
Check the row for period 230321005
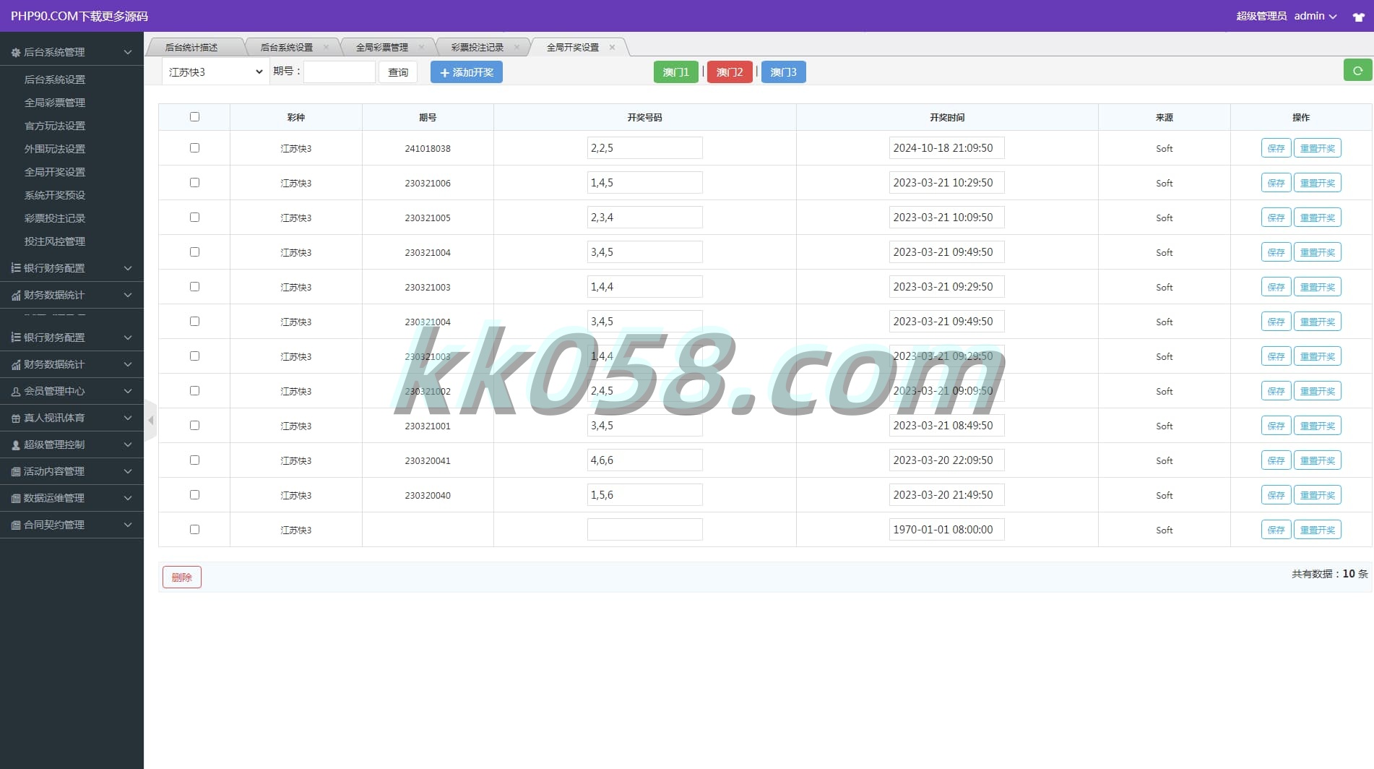[x=194, y=217]
